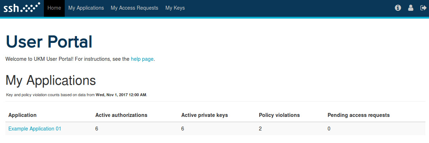The height and width of the screenshot is (143, 429).
Task: Open My Access Requests tab
Action: coord(134,8)
